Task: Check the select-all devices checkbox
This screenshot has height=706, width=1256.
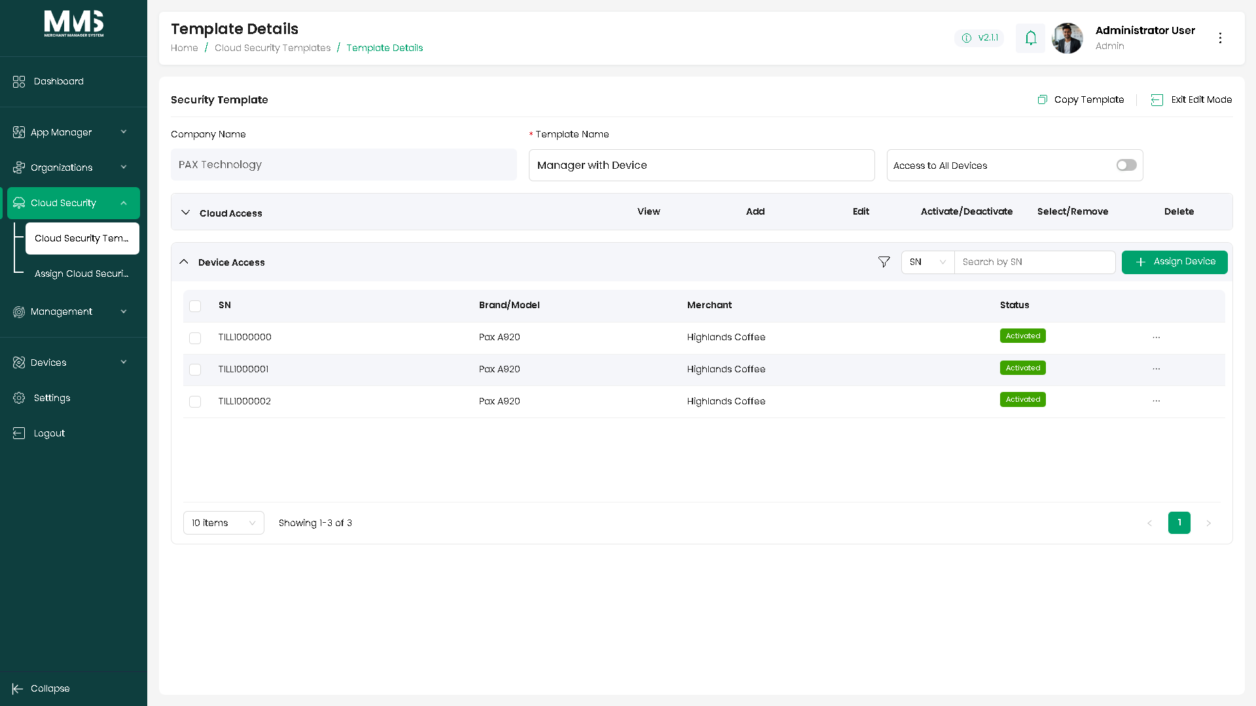Action: (x=195, y=306)
